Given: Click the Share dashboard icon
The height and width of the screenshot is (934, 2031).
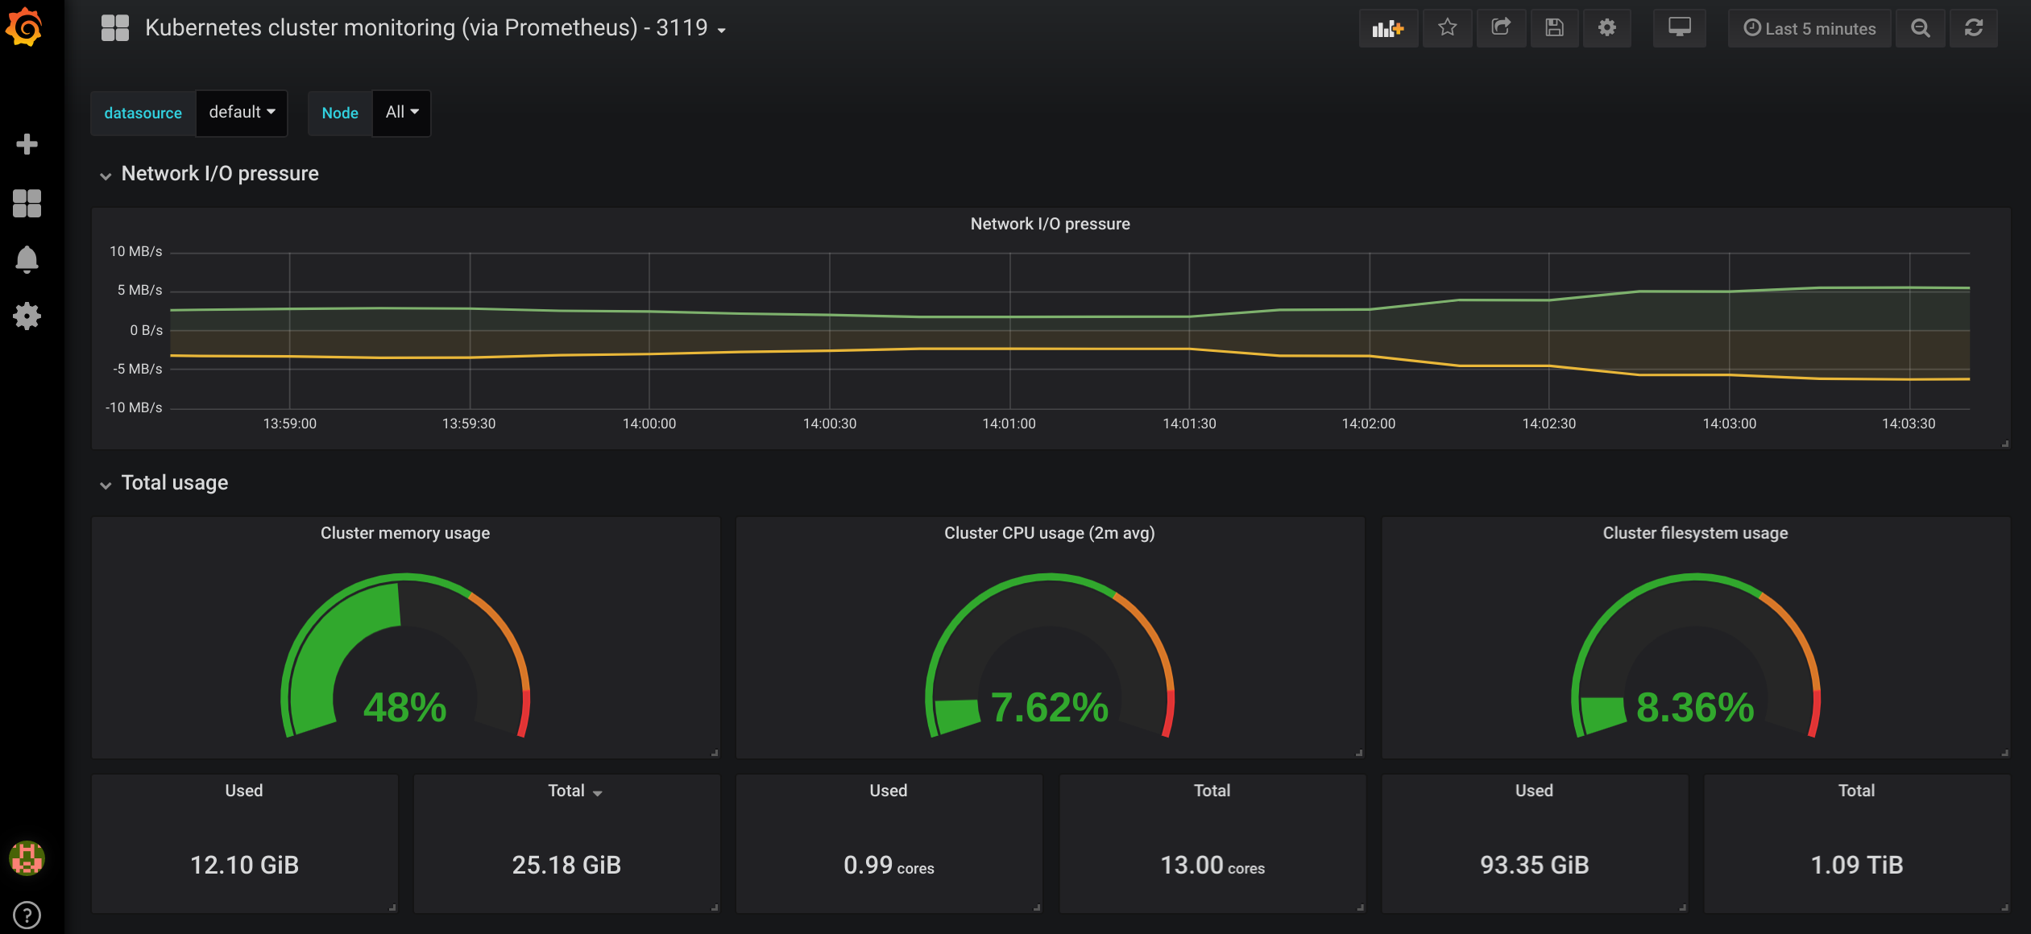Looking at the screenshot, I should [1500, 28].
